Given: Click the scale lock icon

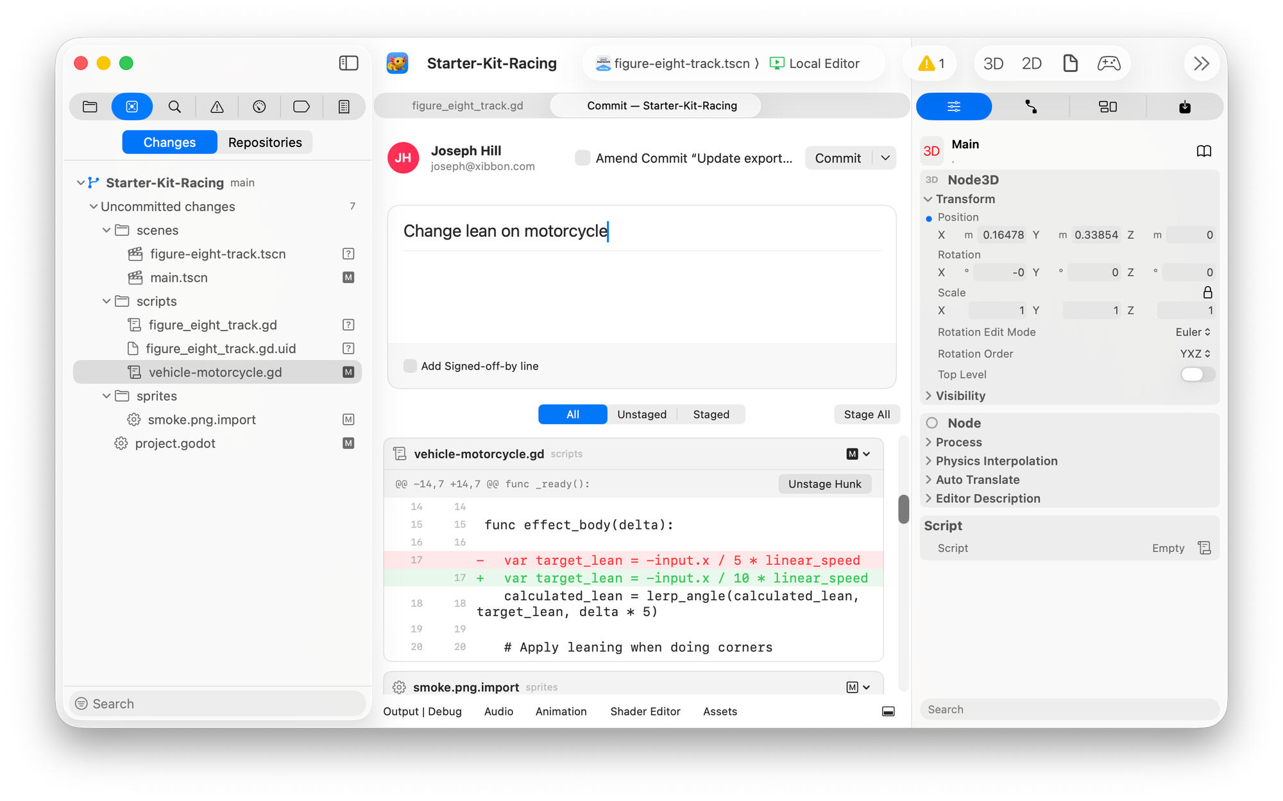Looking at the screenshot, I should [1207, 292].
